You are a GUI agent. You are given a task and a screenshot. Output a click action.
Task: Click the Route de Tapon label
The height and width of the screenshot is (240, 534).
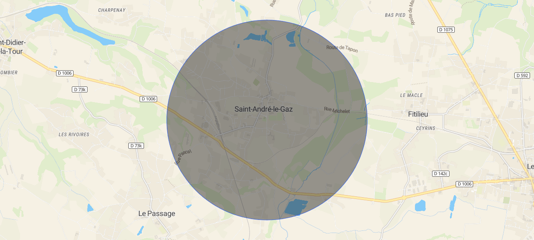click(342, 48)
